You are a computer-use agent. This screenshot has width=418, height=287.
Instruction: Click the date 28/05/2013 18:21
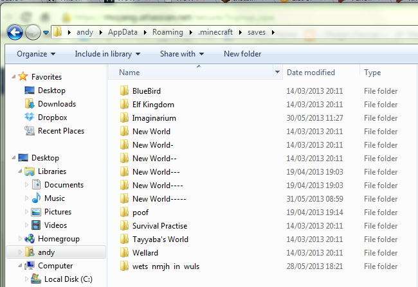[314, 266]
